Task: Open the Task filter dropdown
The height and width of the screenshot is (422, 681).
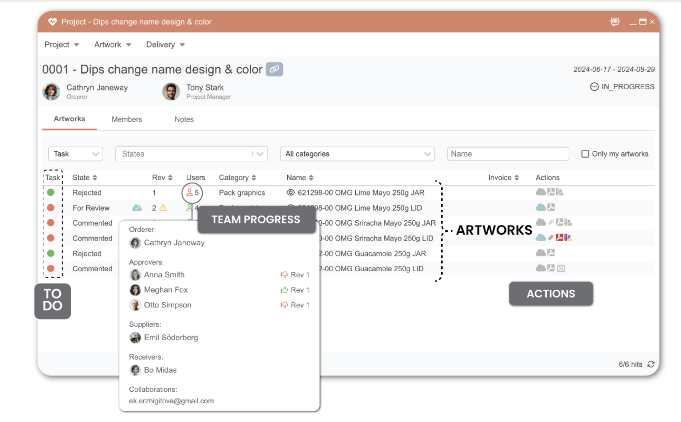Action: 76,154
